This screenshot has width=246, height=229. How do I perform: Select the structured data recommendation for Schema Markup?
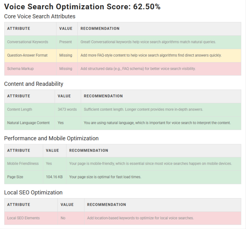click(138, 69)
